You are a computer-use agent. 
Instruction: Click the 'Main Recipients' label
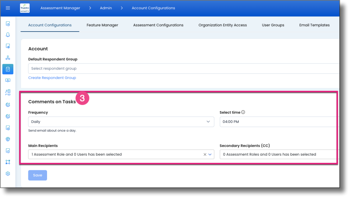click(x=43, y=146)
